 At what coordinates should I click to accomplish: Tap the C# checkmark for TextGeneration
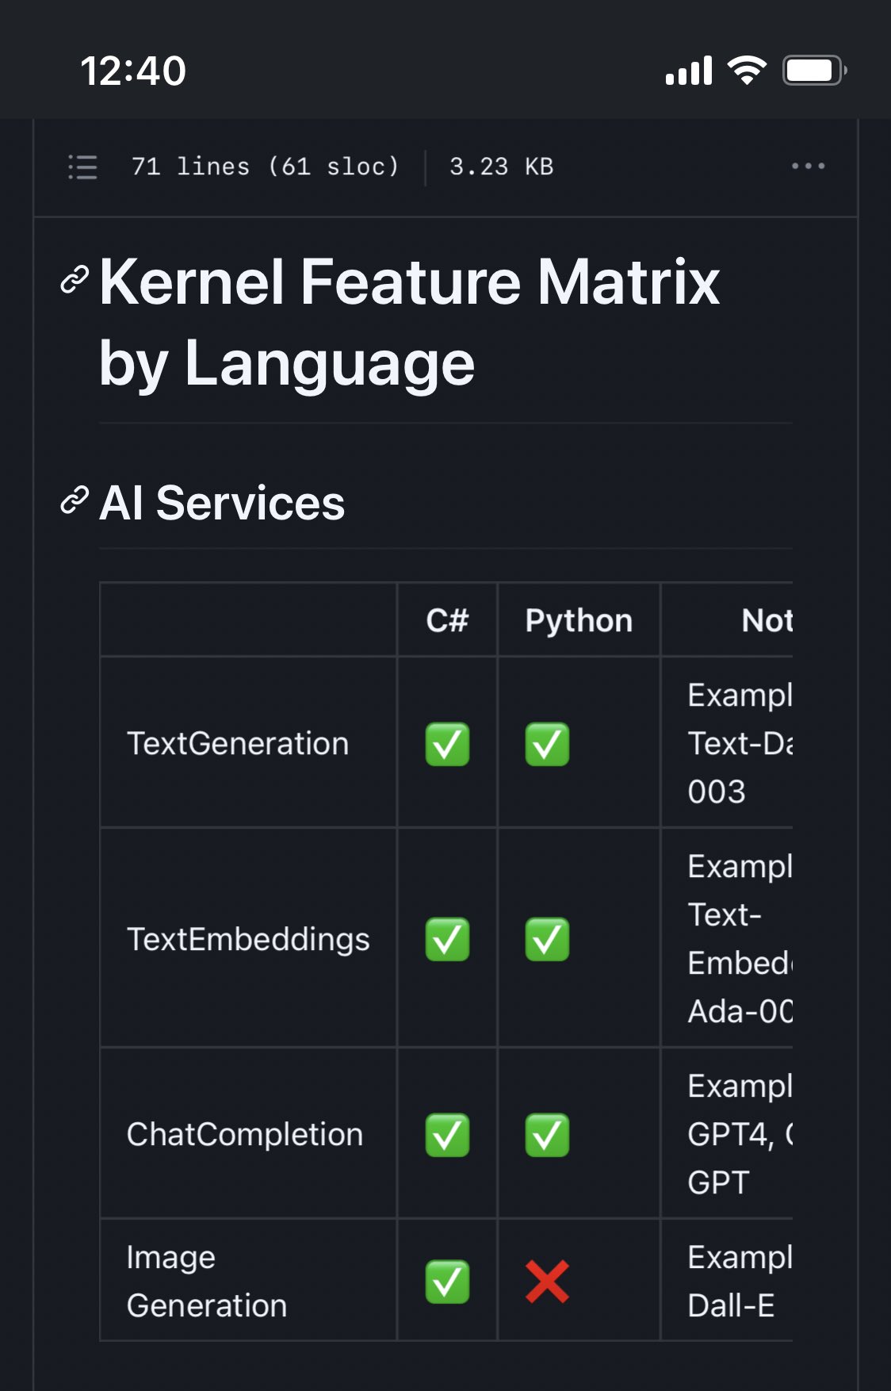point(447,744)
